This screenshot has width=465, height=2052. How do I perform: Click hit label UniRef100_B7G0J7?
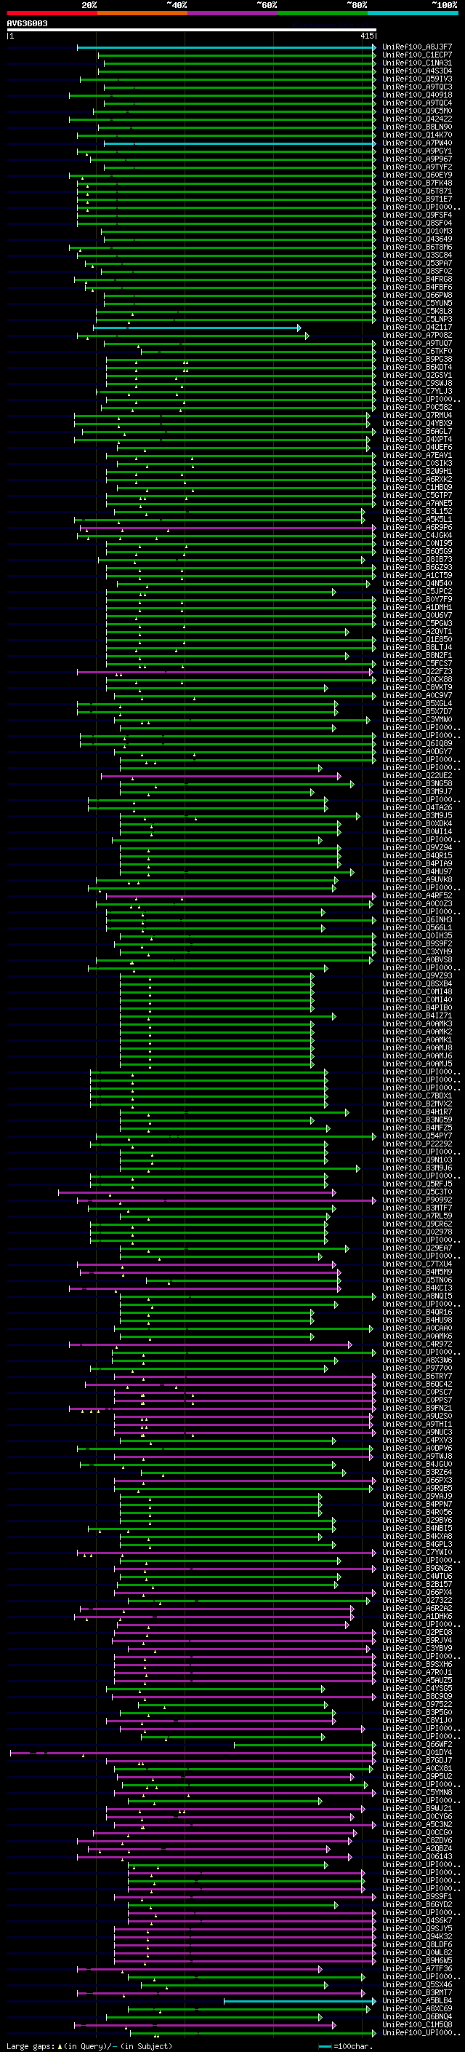click(x=417, y=1759)
